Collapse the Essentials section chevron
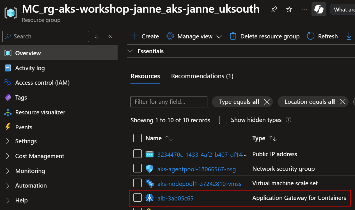 [130, 51]
